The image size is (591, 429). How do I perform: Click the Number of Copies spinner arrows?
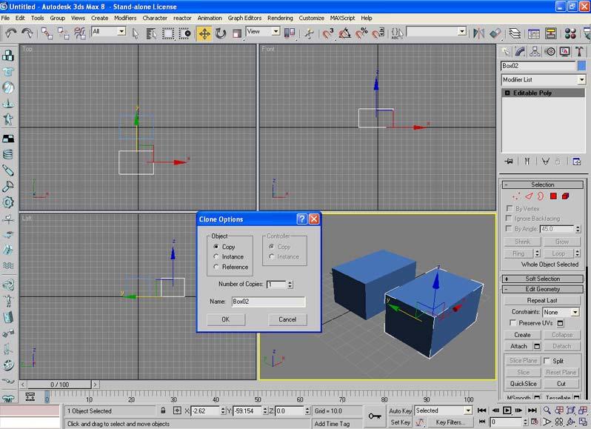(x=290, y=285)
